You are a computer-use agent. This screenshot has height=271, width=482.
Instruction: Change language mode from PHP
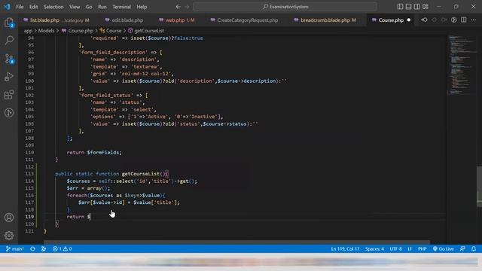click(422, 249)
